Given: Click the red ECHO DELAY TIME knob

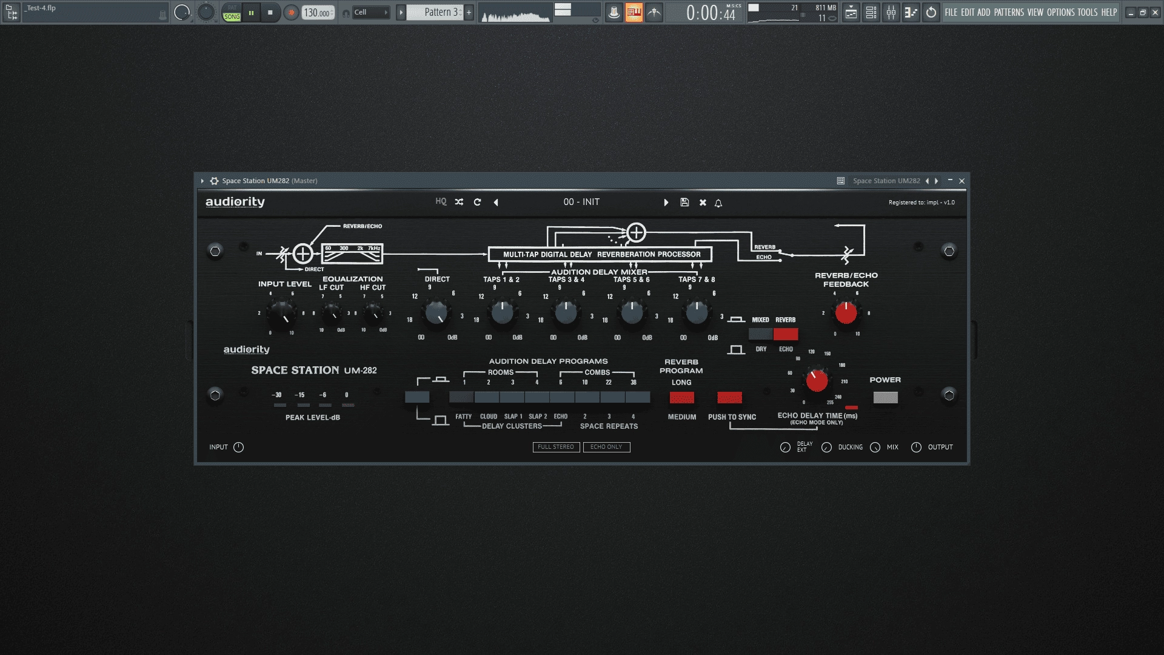Looking at the screenshot, I should tap(816, 380).
